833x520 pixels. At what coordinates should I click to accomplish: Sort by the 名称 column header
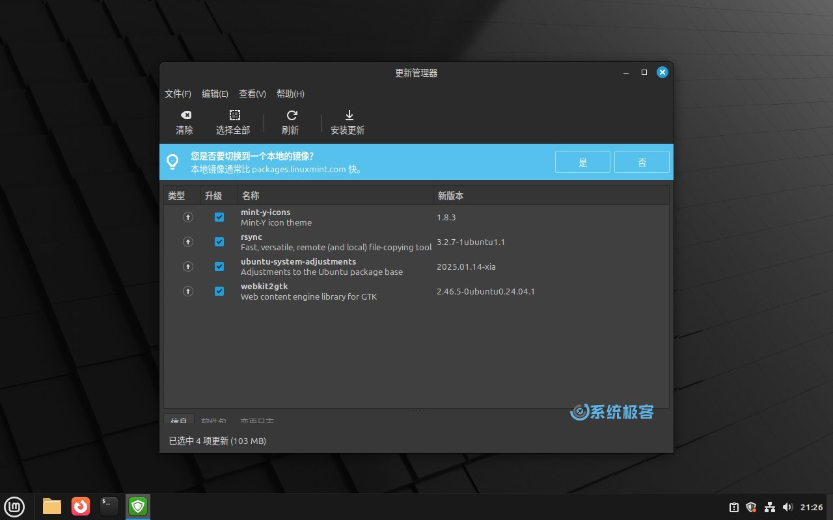point(336,196)
